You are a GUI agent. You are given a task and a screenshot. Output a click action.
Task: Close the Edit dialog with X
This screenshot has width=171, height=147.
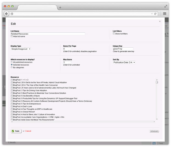point(160,21)
